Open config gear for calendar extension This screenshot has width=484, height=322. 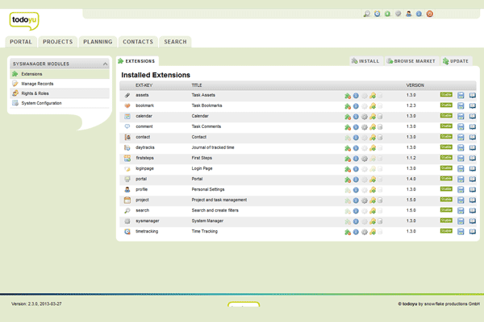(365, 116)
